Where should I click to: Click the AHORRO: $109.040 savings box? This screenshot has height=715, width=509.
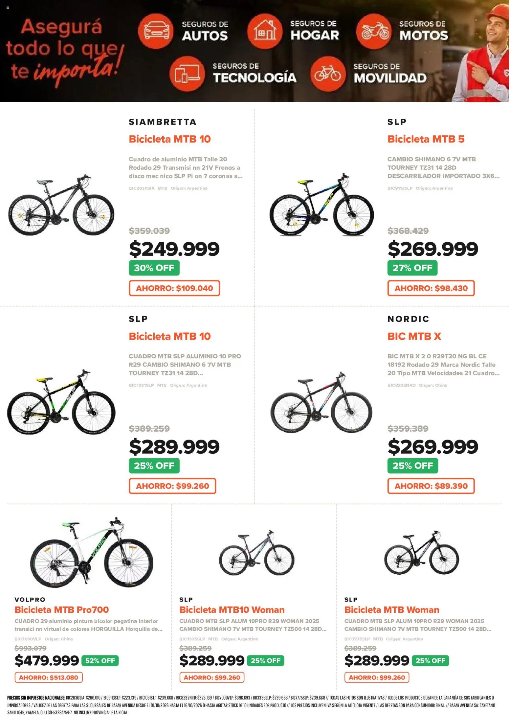(174, 288)
